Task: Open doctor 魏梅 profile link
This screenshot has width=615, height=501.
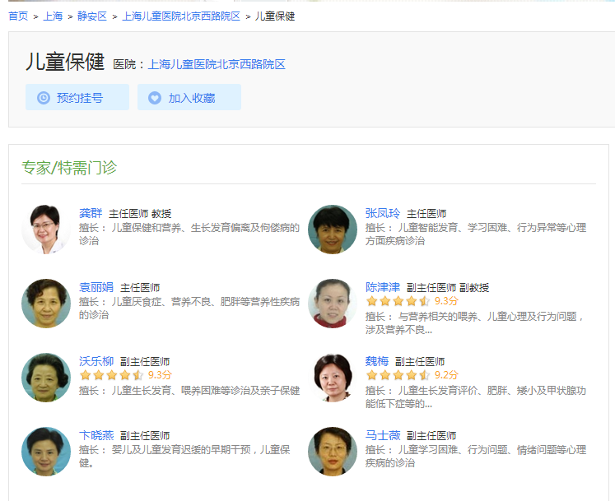Action: tap(377, 361)
